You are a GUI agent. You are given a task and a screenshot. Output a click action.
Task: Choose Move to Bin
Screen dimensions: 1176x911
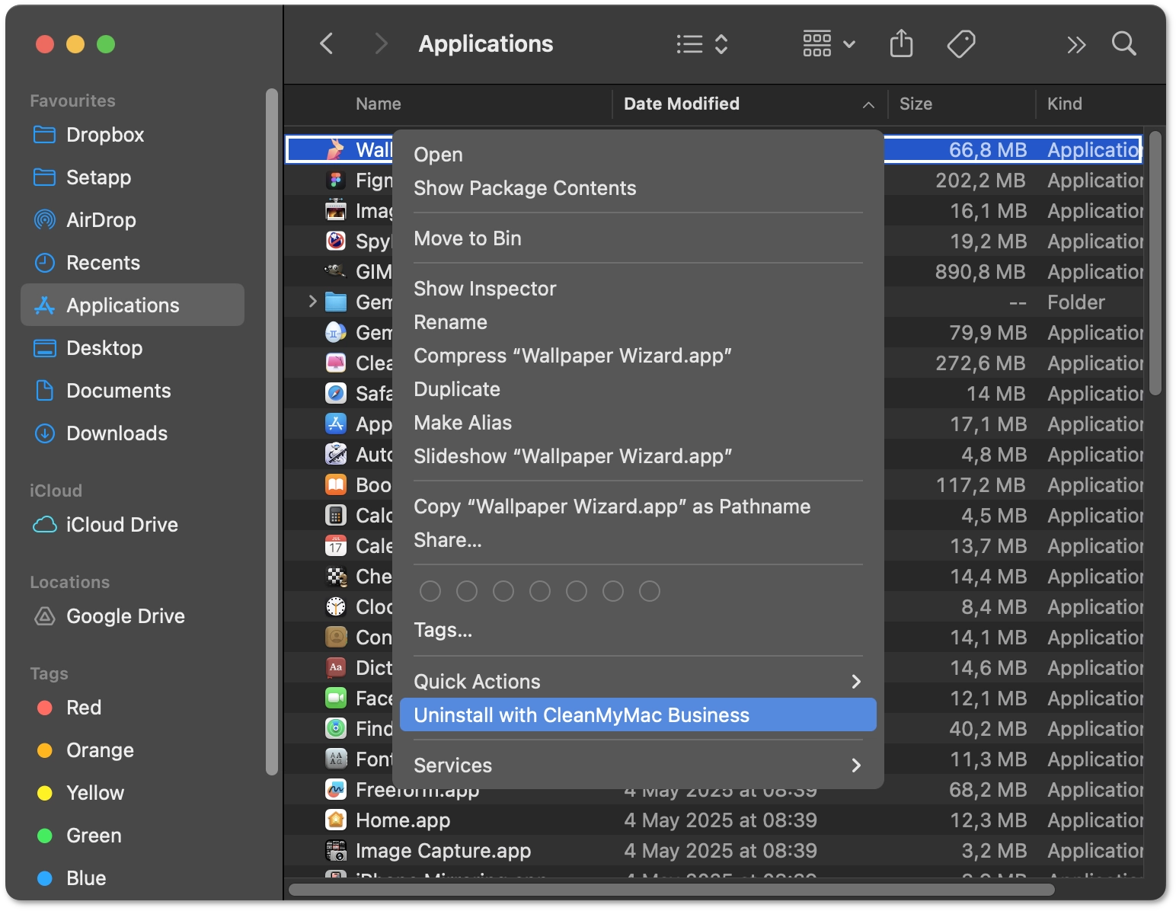[638, 238]
